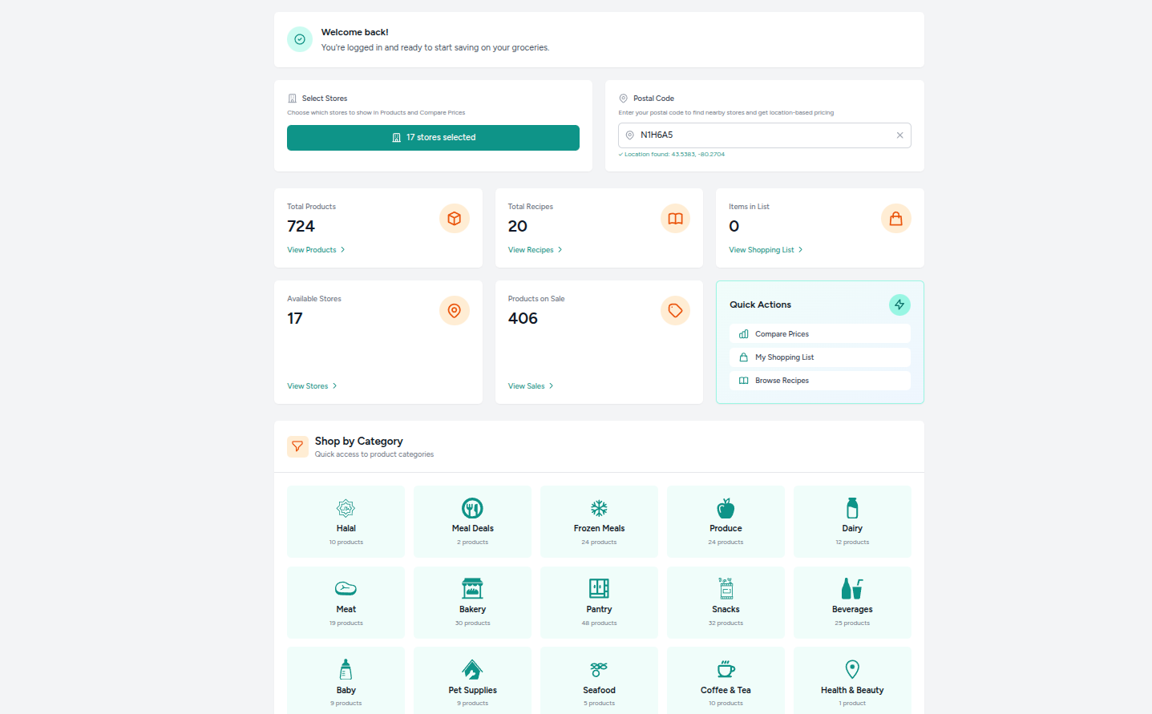The width and height of the screenshot is (1152, 714).
Task: Click the Dairy bottle icon
Action: click(x=852, y=509)
